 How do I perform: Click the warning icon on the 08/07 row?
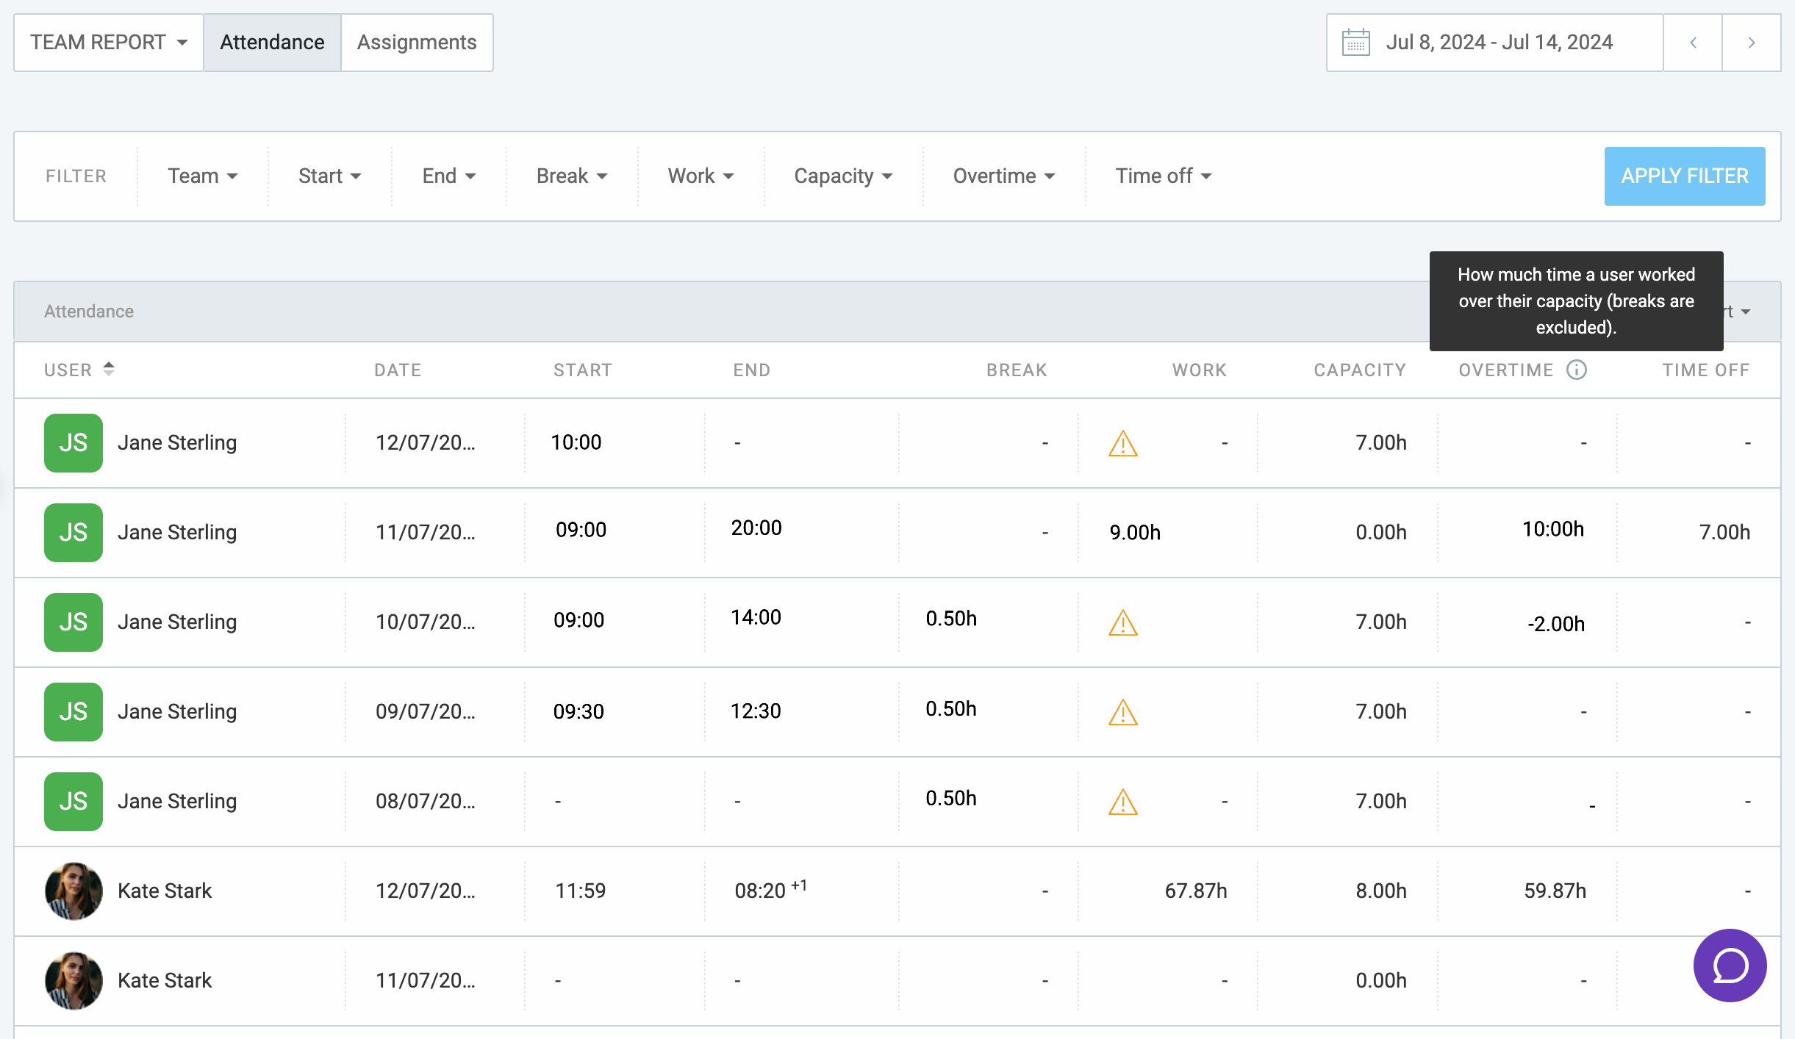(x=1122, y=803)
